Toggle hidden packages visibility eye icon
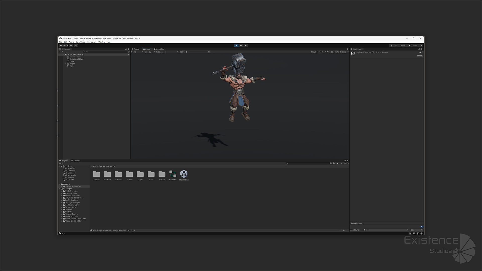The image size is (482, 271). (346, 163)
